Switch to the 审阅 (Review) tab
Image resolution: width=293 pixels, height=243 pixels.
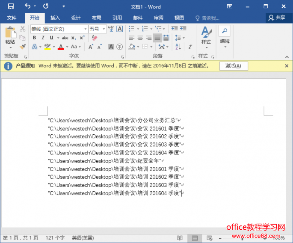[x=158, y=18]
